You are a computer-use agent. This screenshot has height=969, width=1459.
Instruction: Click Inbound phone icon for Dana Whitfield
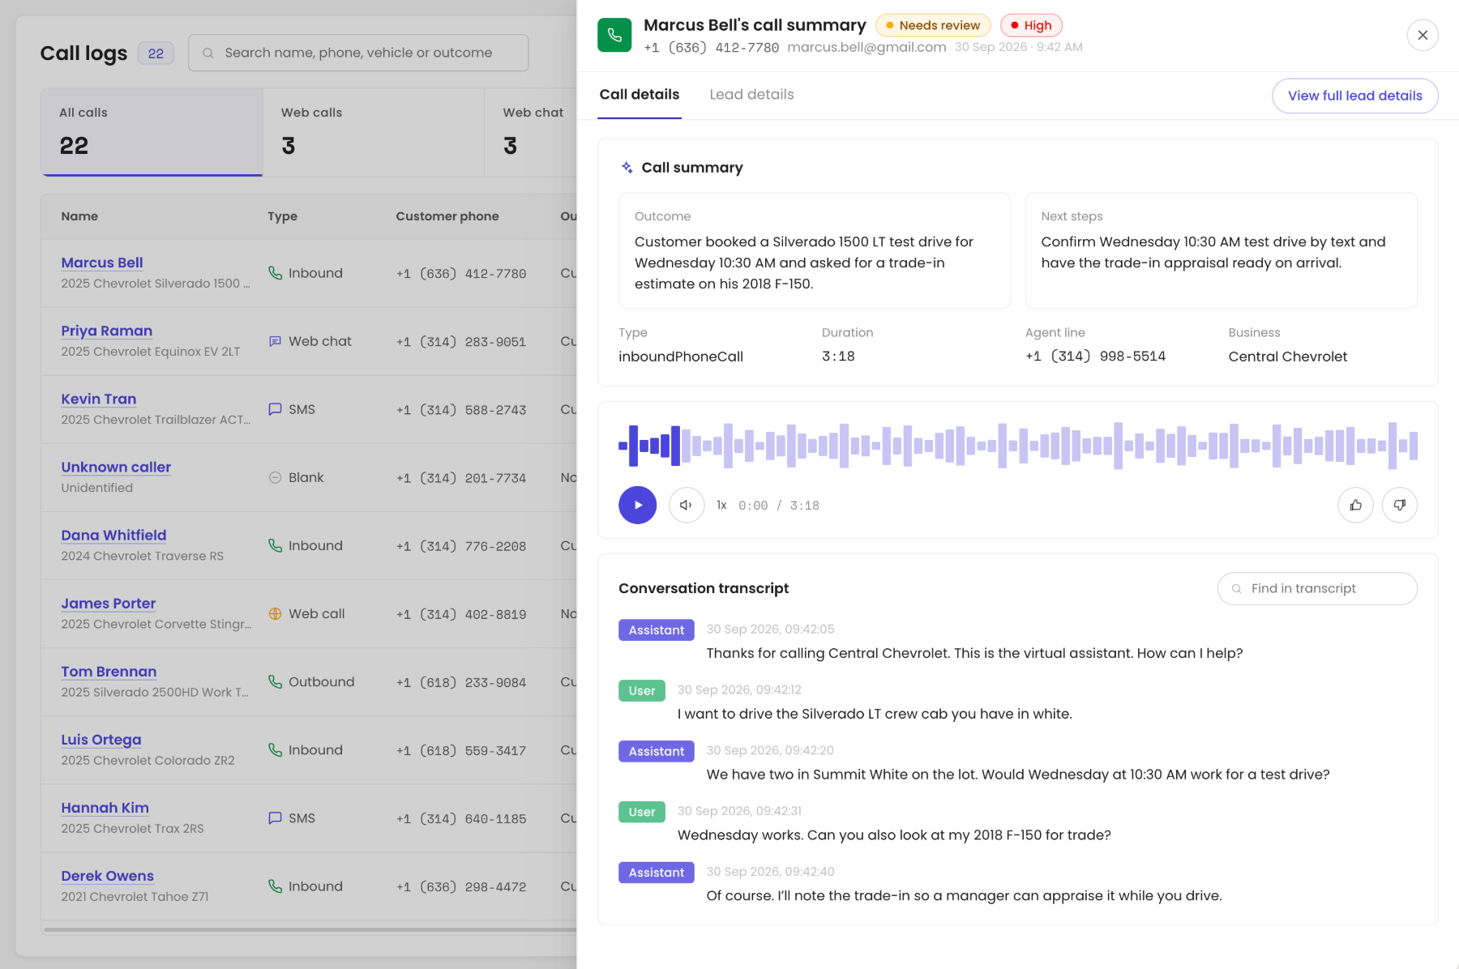click(x=276, y=545)
